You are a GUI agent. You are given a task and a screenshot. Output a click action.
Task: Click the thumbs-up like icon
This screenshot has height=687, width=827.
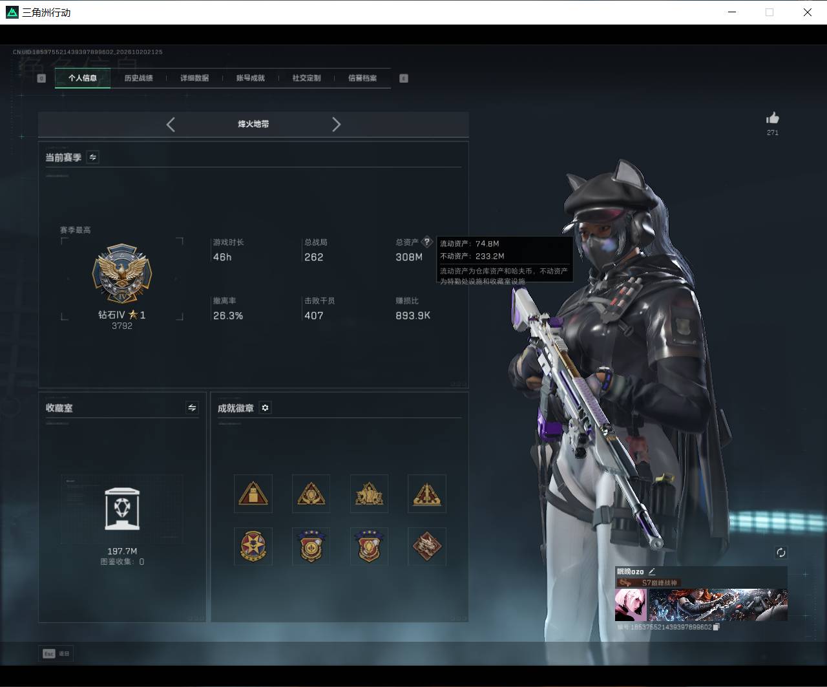(x=773, y=118)
